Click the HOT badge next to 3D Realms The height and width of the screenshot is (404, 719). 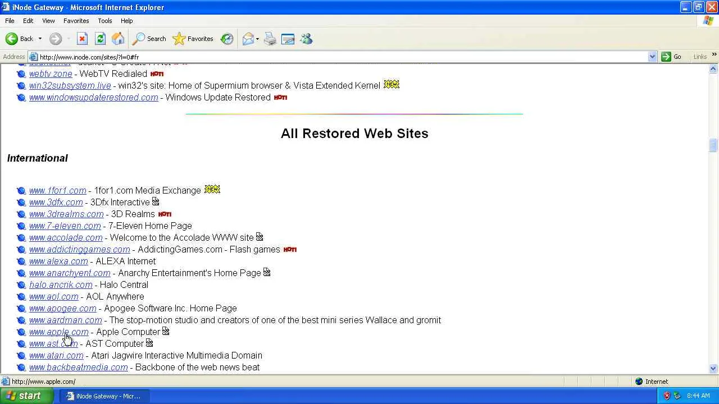pos(165,214)
